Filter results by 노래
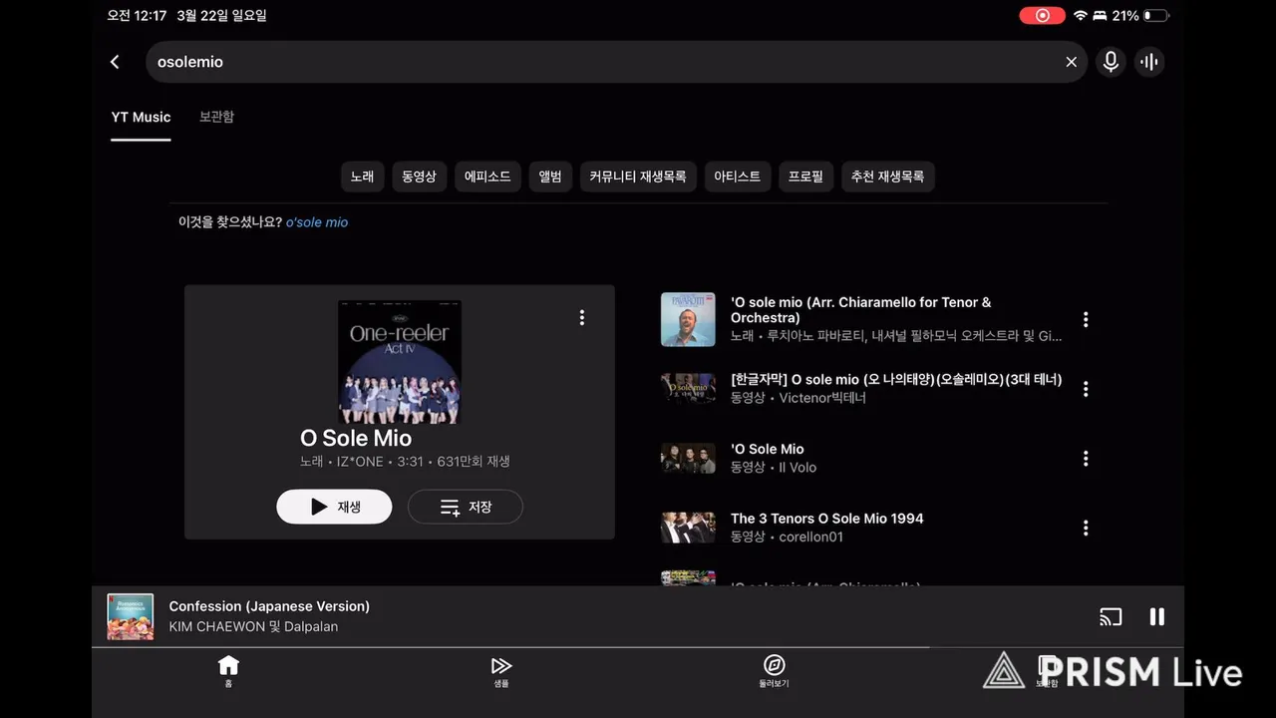The width and height of the screenshot is (1276, 718). 362,177
